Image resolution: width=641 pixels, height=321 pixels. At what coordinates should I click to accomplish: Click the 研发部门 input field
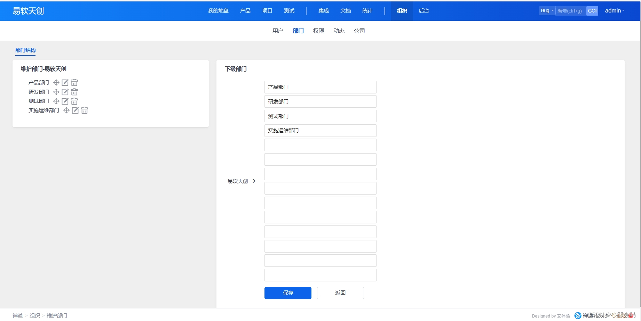tap(320, 101)
